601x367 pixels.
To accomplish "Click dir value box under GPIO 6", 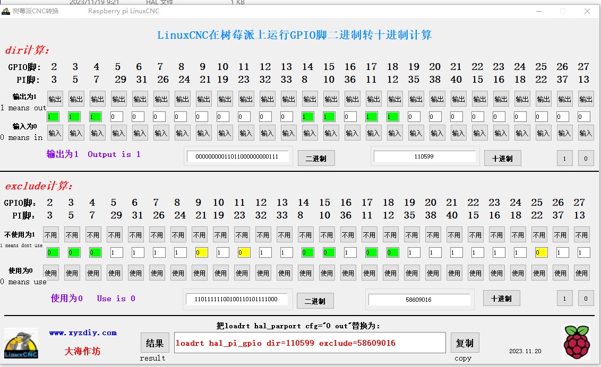I will click(138, 117).
